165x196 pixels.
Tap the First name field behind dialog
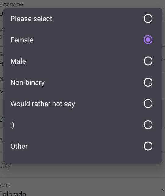82,4
